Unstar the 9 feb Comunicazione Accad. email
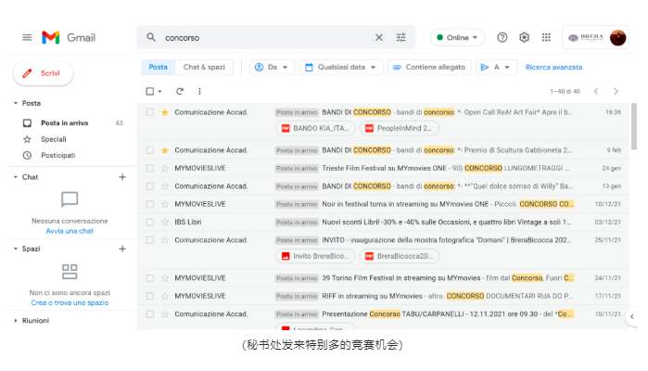The height and width of the screenshot is (371, 648). [x=164, y=150]
